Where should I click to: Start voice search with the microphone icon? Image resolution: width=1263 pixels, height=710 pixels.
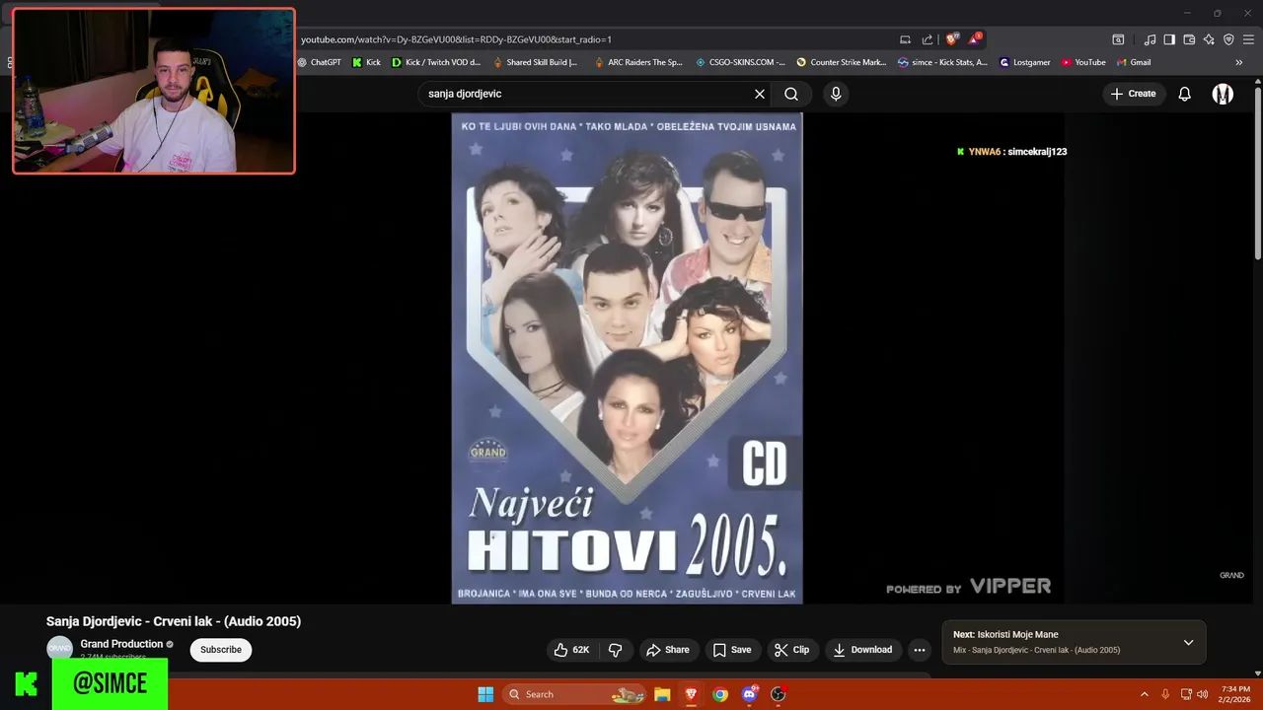click(x=836, y=94)
